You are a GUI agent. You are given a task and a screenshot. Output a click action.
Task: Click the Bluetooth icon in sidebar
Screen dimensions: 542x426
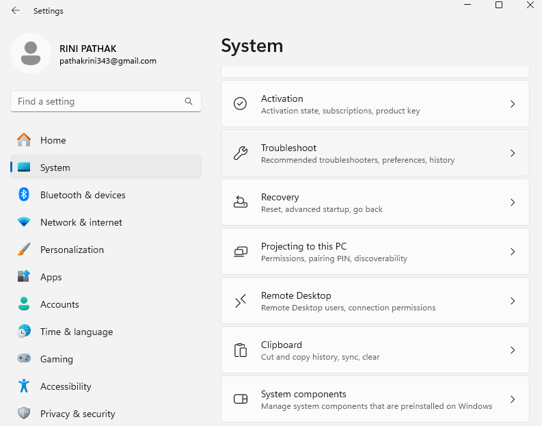click(x=24, y=195)
